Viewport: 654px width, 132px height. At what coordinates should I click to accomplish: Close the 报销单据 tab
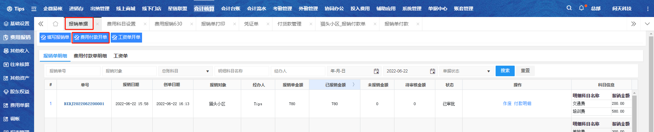pyautogui.click(x=97, y=24)
